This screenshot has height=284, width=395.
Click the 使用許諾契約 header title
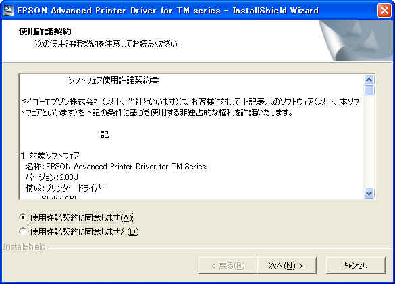click(45, 32)
